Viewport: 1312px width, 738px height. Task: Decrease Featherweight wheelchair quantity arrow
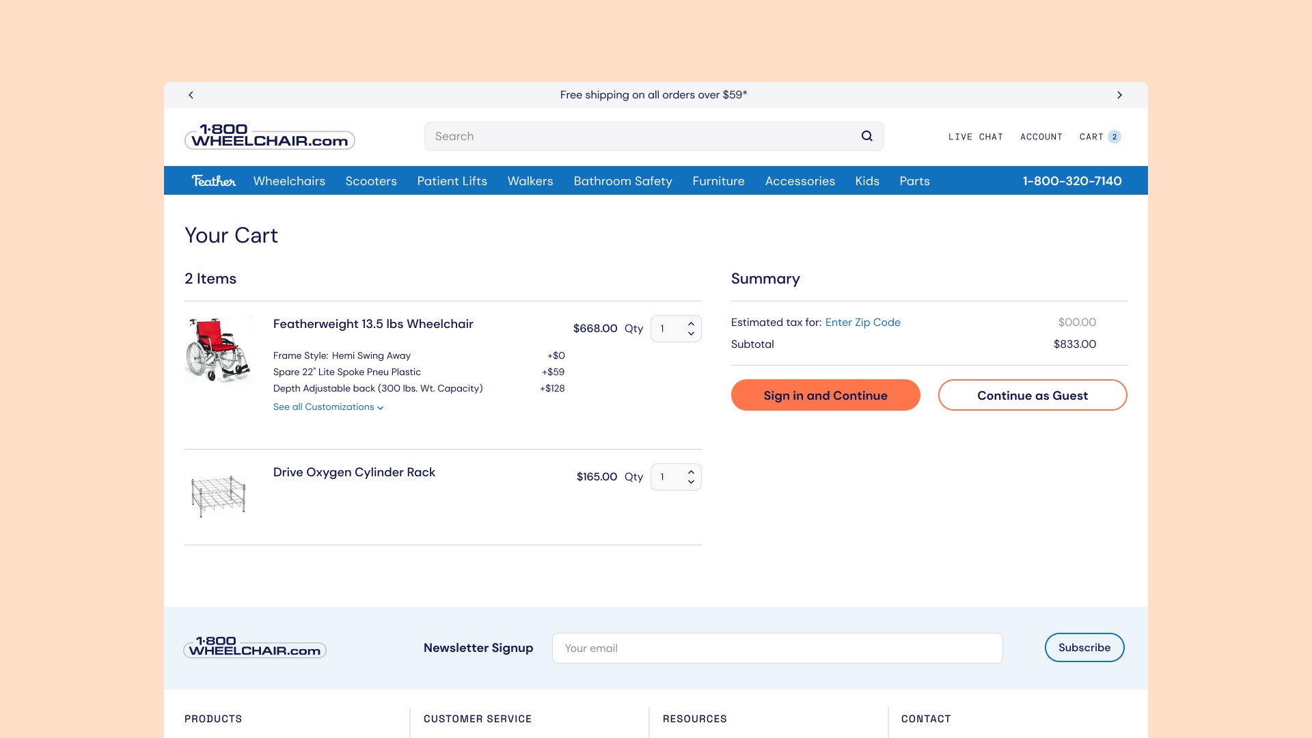691,334
